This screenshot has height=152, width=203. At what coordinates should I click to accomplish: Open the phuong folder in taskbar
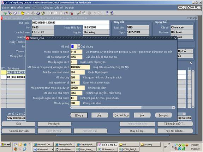click(x=150, y=145)
